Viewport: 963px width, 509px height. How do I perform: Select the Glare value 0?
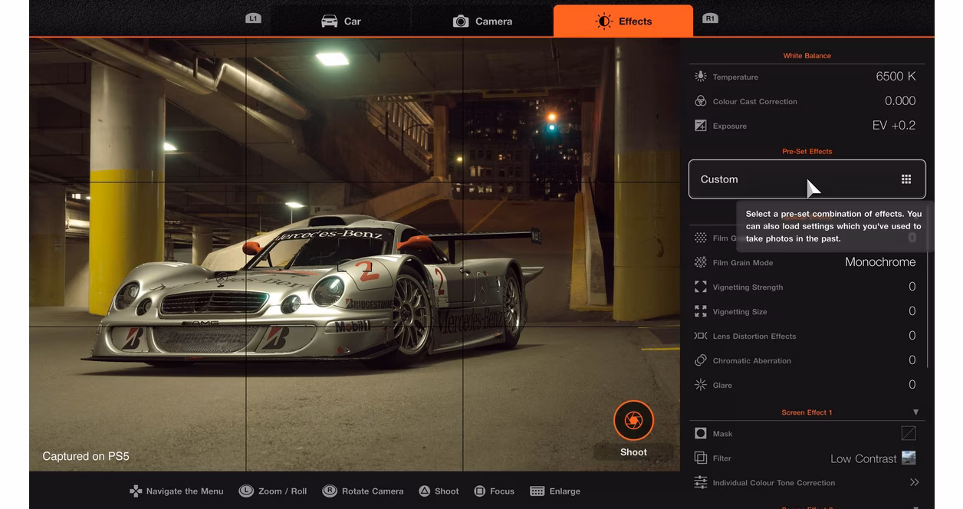coord(912,385)
